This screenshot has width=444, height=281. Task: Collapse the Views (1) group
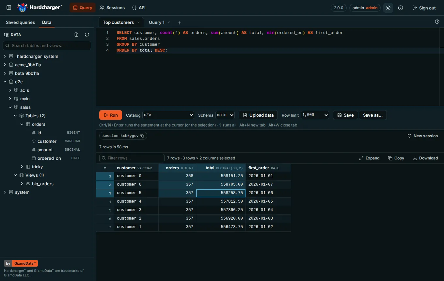[x=15, y=175]
